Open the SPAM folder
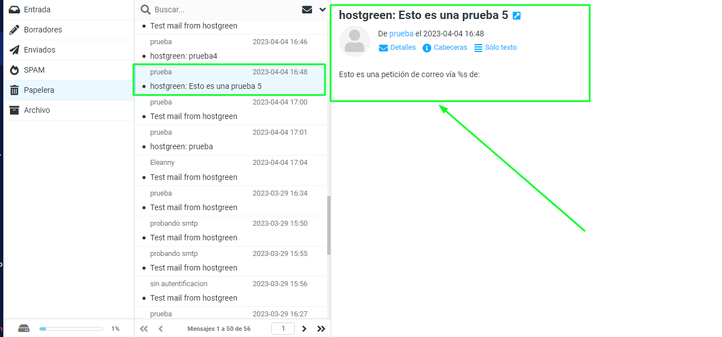The width and height of the screenshot is (722, 337). [x=34, y=70]
